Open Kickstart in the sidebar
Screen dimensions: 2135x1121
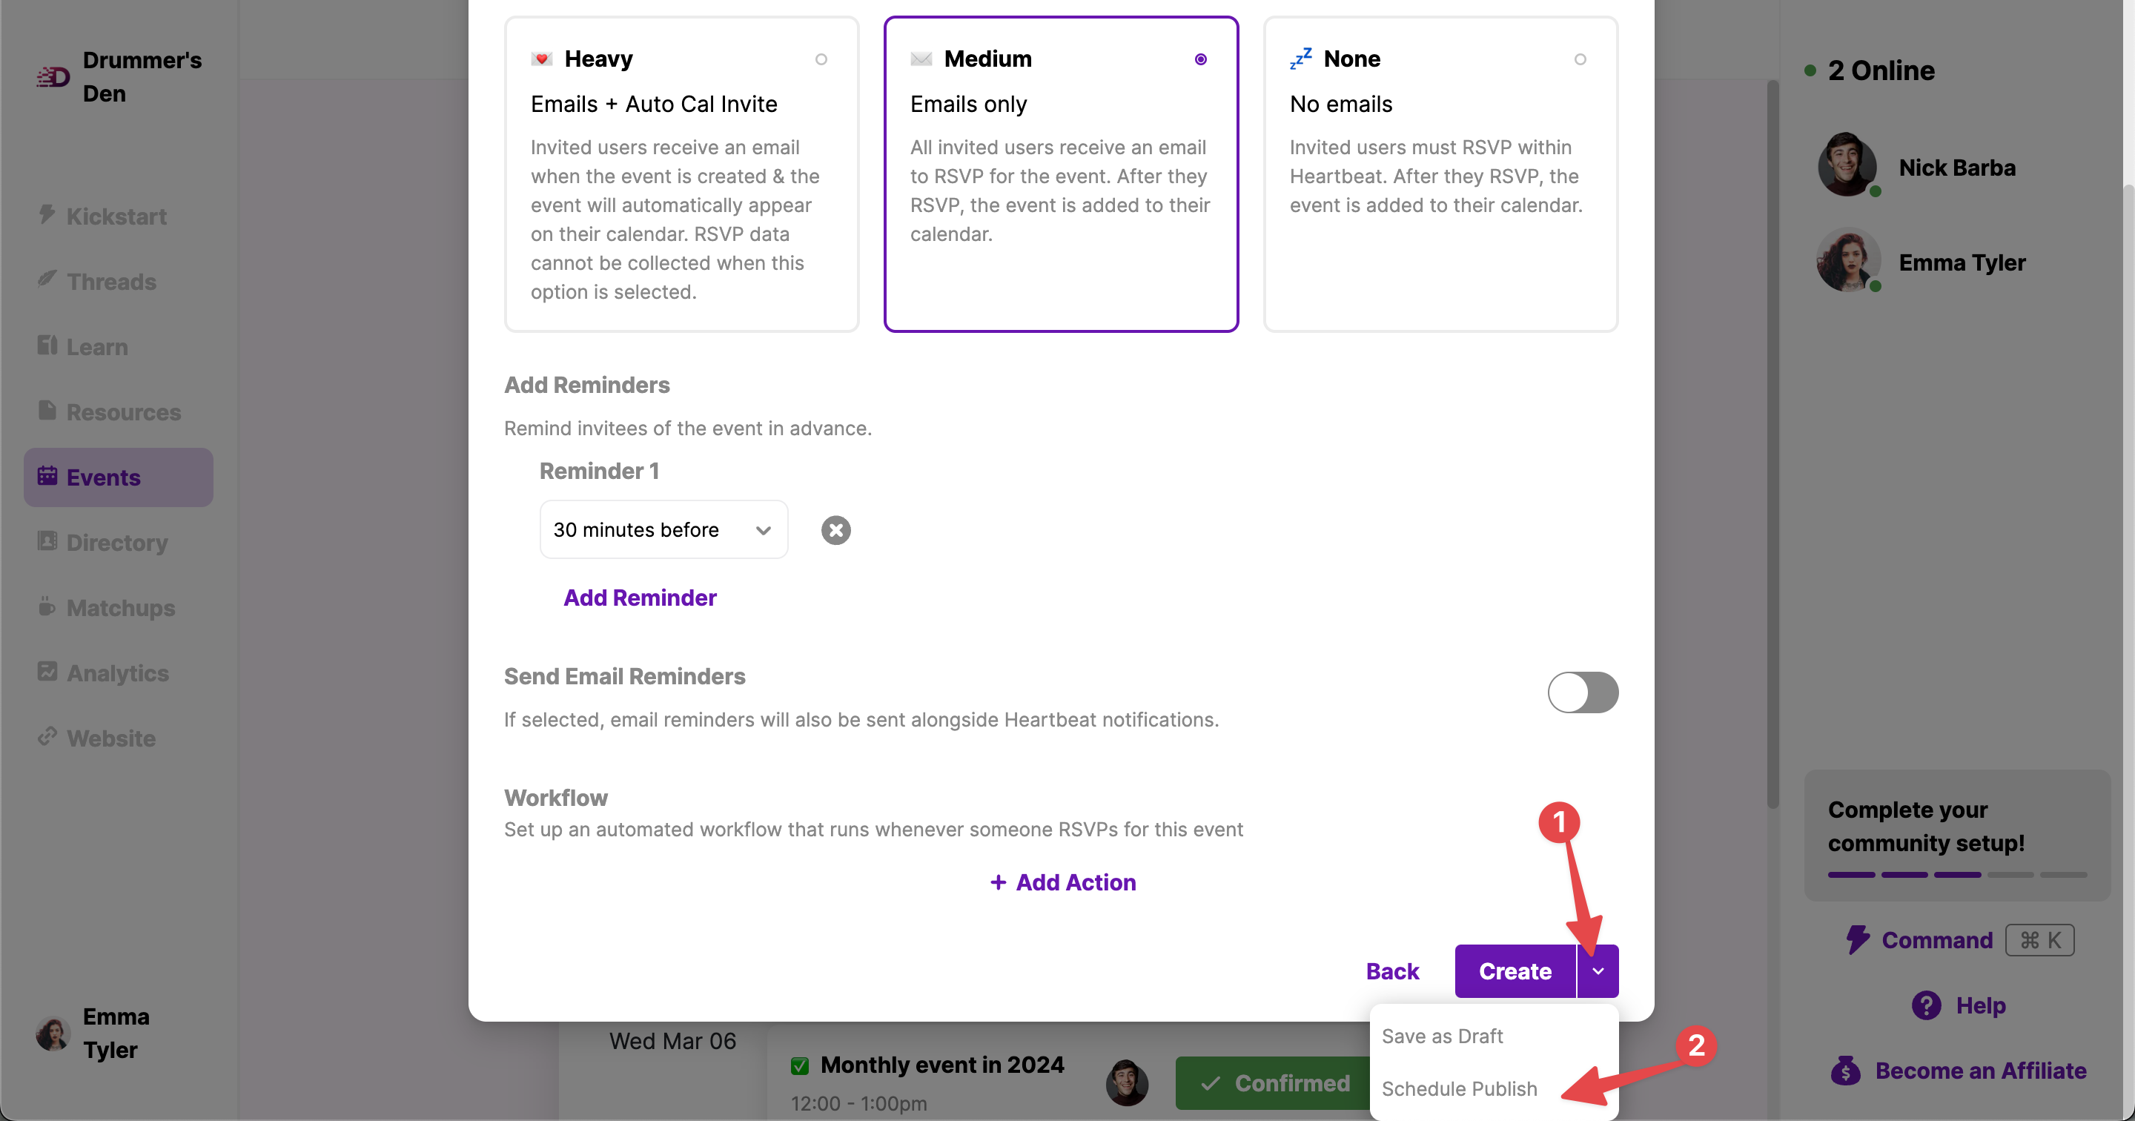pyautogui.click(x=117, y=216)
